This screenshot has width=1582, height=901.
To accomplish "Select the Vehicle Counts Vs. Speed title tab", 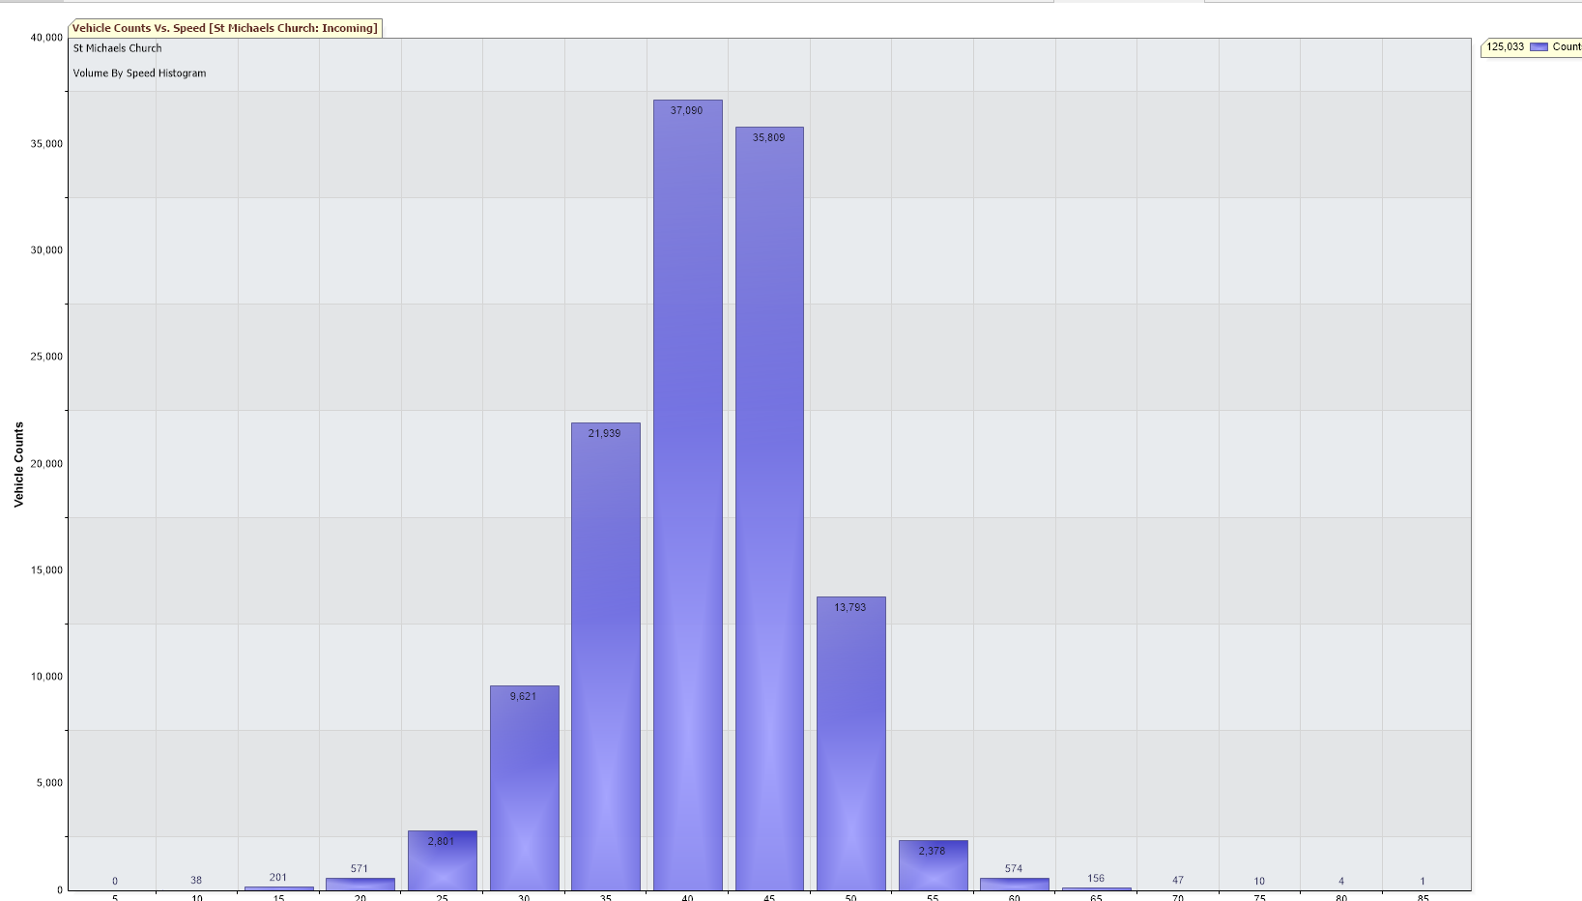I will 225,28.
